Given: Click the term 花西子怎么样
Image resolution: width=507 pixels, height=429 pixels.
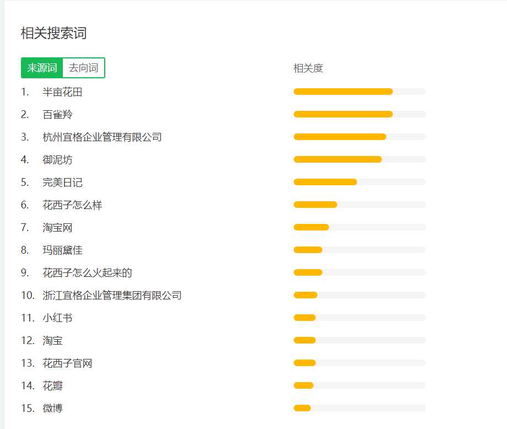Looking at the screenshot, I should click(x=72, y=205).
